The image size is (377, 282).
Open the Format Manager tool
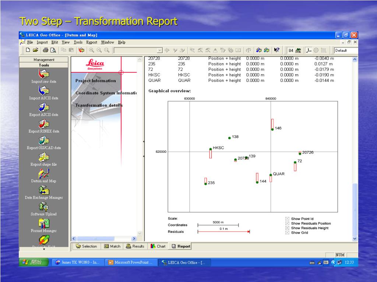44,225
